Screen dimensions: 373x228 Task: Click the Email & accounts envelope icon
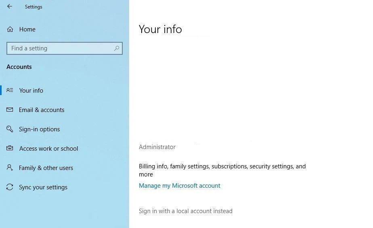tap(10, 110)
